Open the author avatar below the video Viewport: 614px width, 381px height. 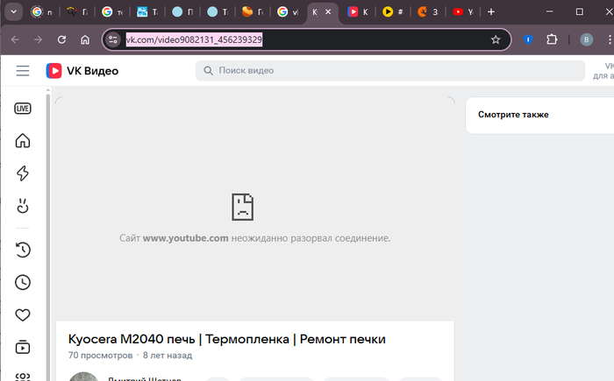(x=84, y=377)
